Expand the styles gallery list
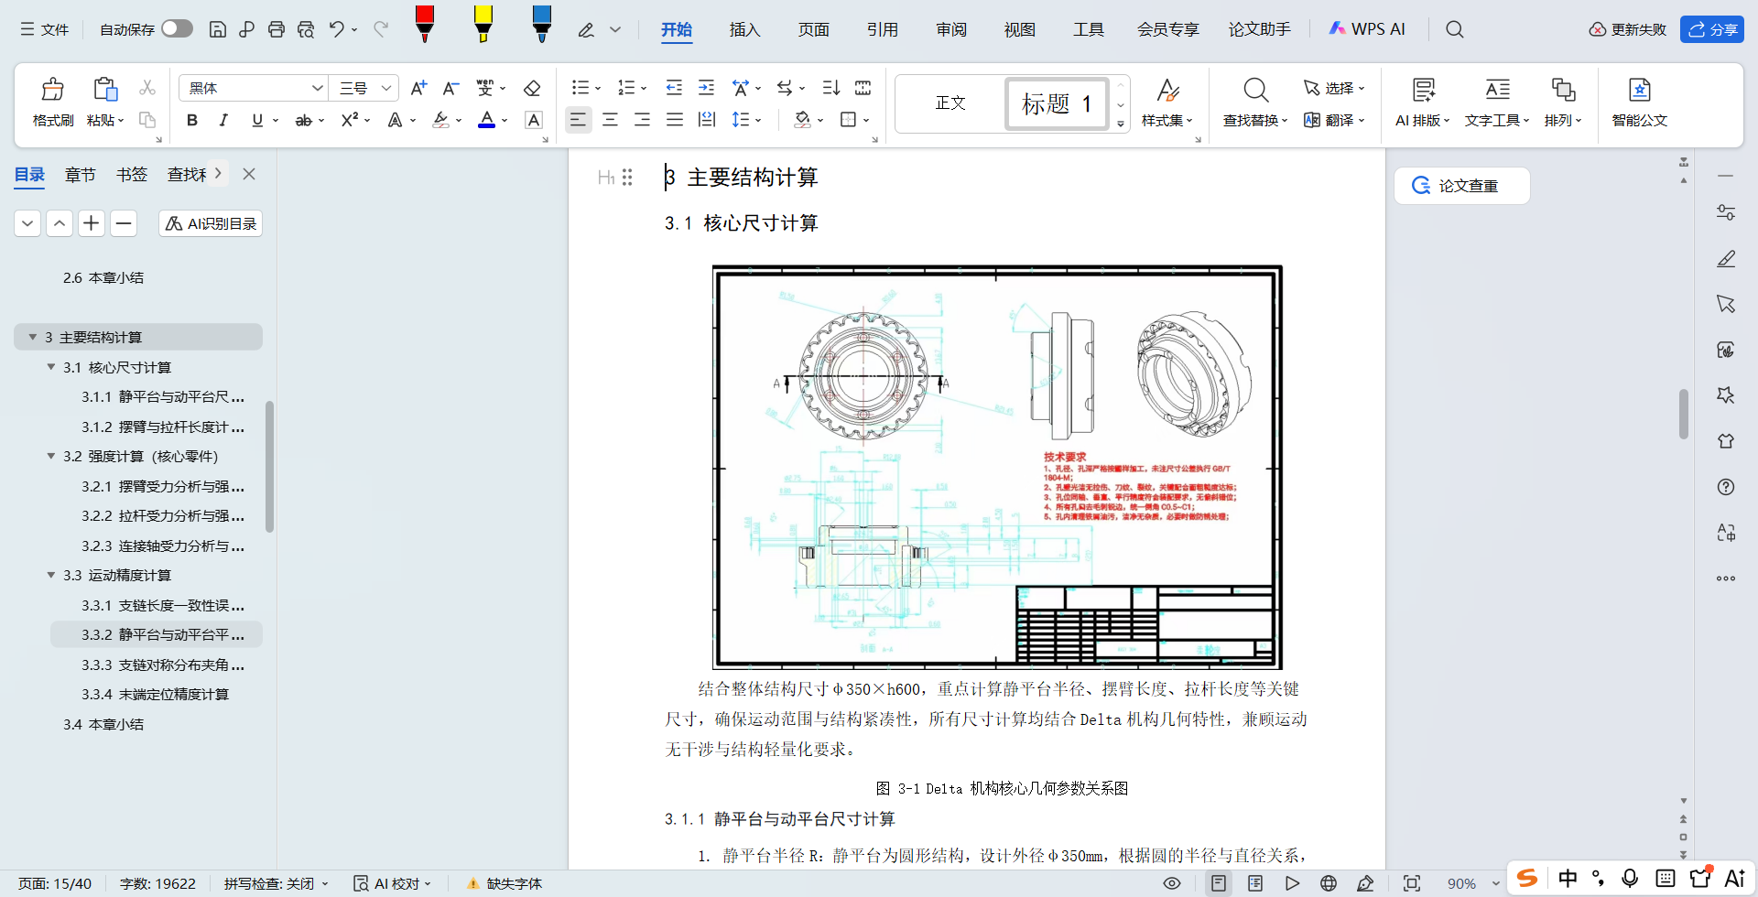The width and height of the screenshot is (1758, 897). 1121,124
